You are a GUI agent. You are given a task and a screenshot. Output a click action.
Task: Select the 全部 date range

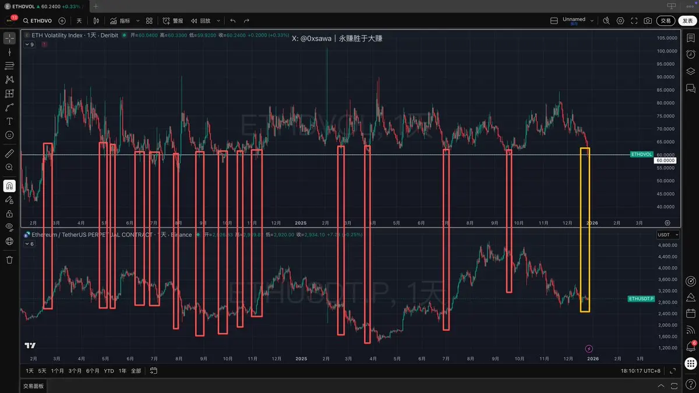(136, 370)
